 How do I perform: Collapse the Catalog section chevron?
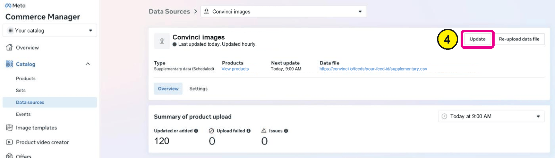click(x=88, y=64)
